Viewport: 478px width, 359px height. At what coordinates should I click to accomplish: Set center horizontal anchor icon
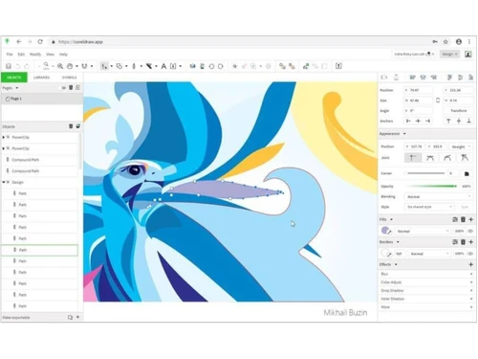click(418, 121)
